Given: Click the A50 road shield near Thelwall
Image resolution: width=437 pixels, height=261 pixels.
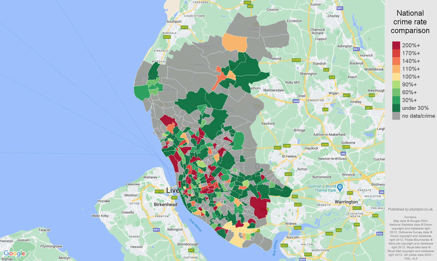Looking at the screenshot, I should click(375, 215).
